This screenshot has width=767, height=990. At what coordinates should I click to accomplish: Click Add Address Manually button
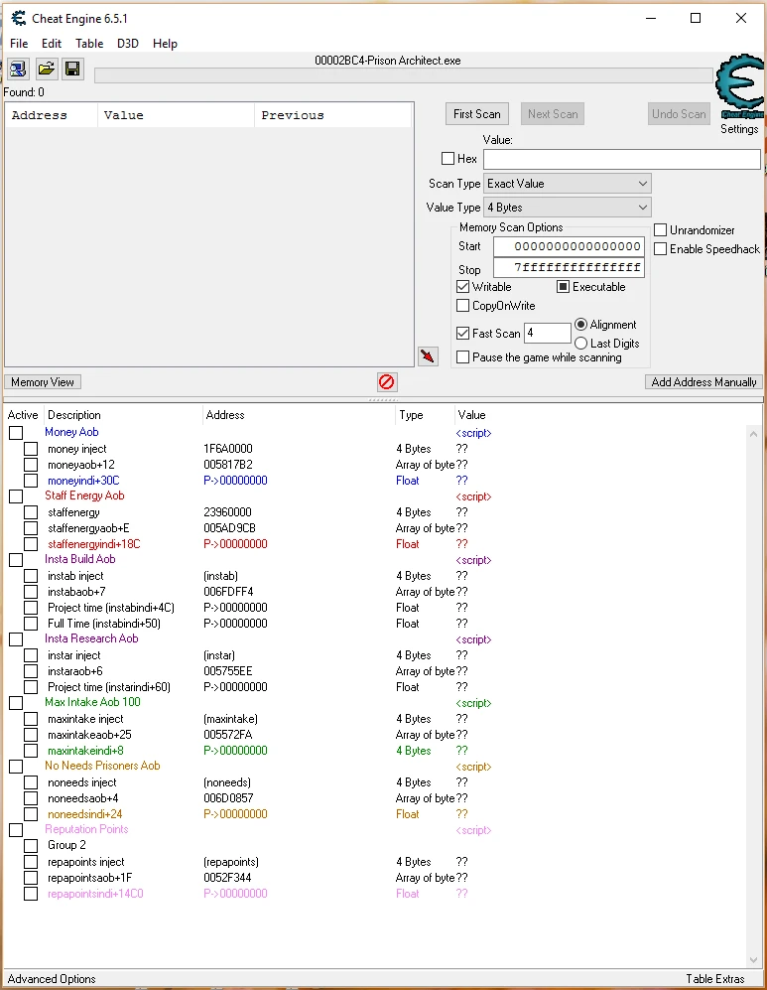click(x=703, y=382)
